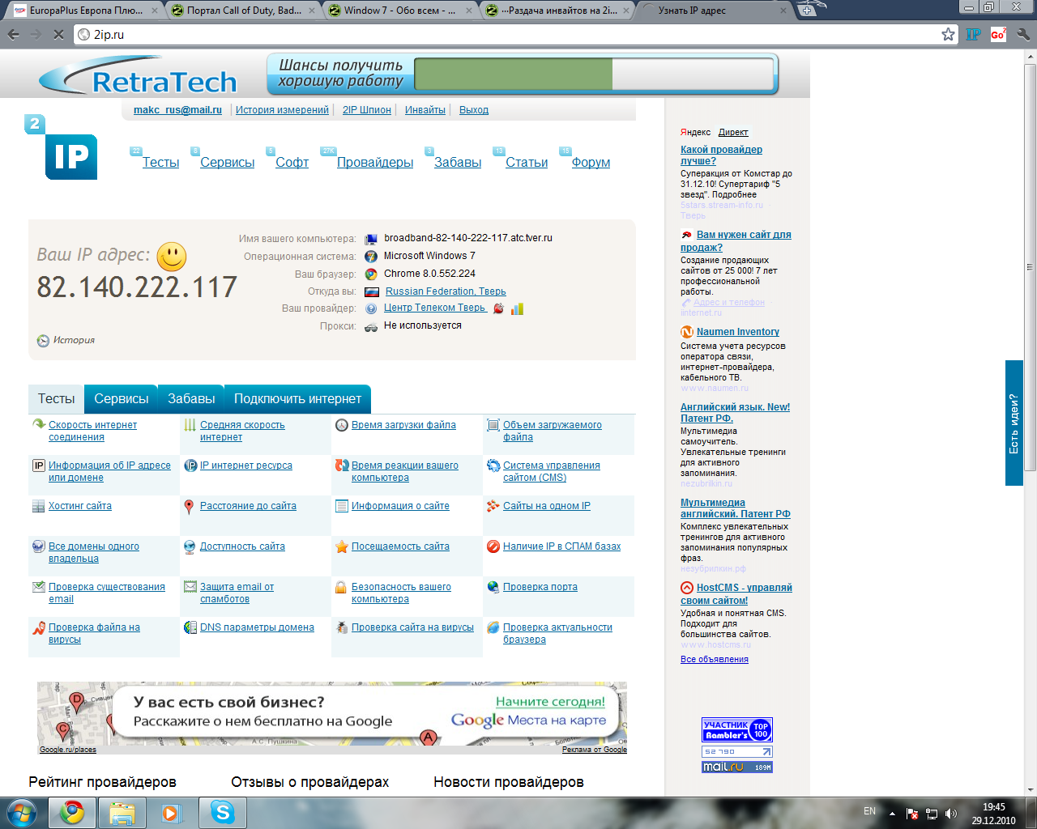Open Софт in top navigation menu
The image size is (1037, 829).
tap(292, 163)
